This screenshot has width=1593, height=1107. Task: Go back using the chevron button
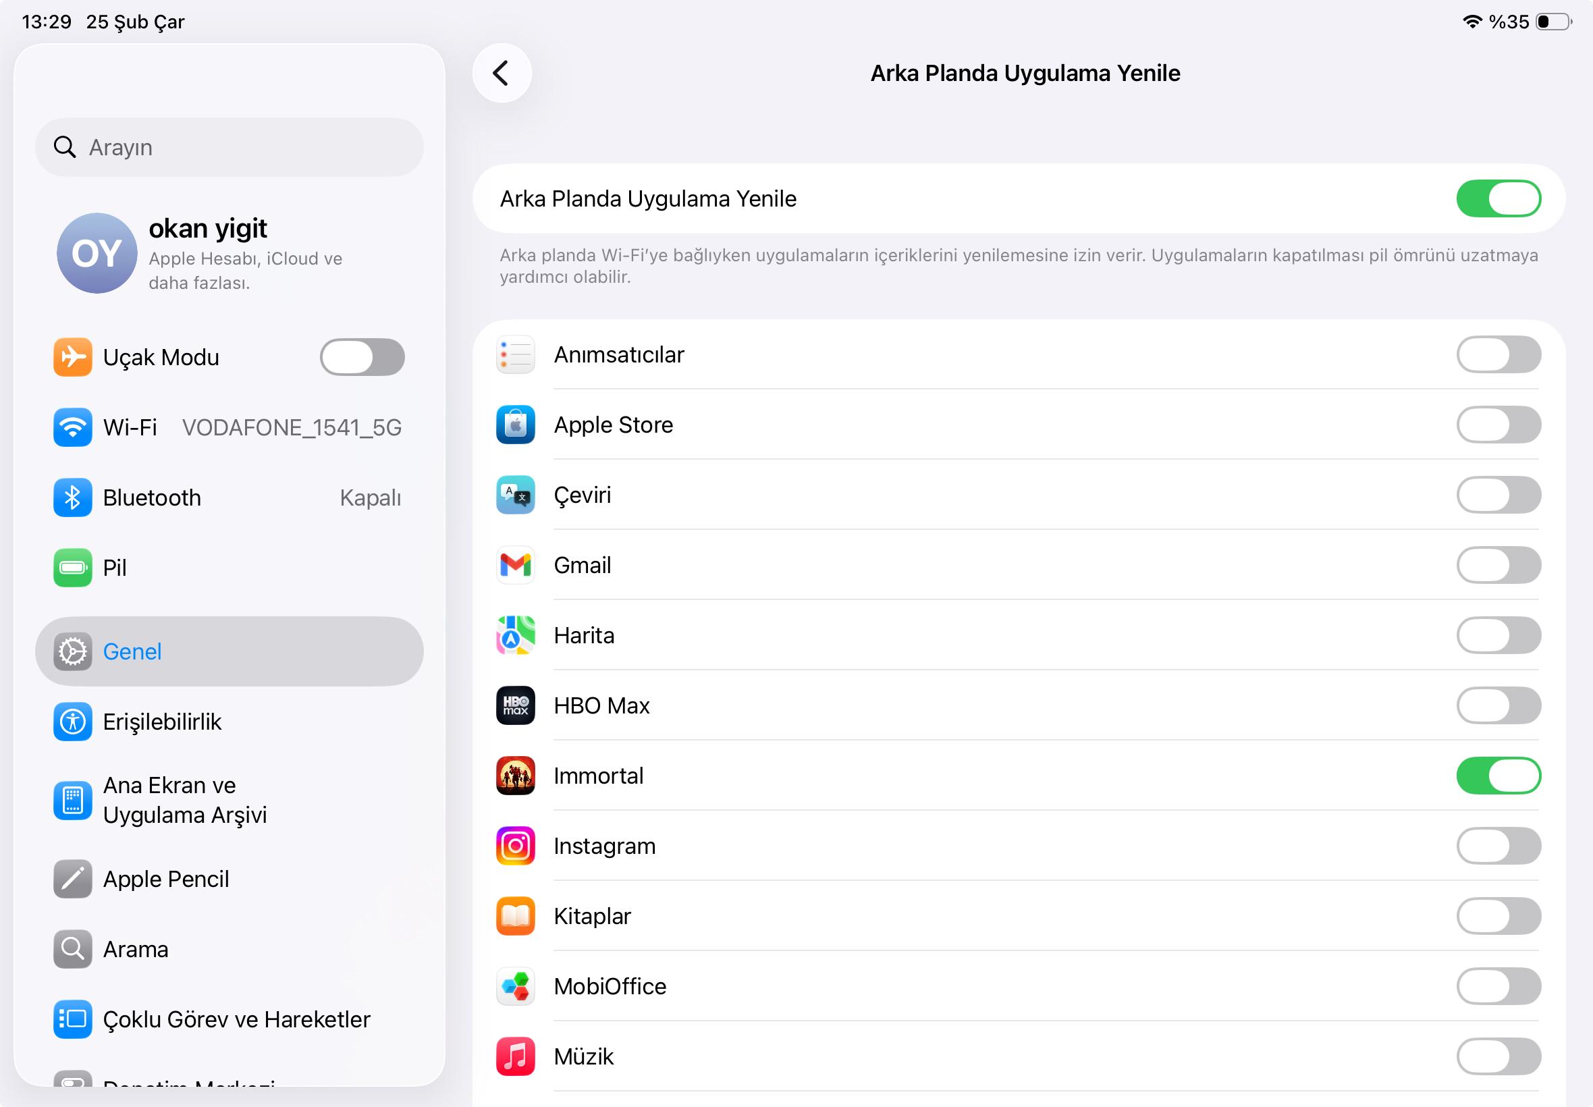click(x=502, y=73)
